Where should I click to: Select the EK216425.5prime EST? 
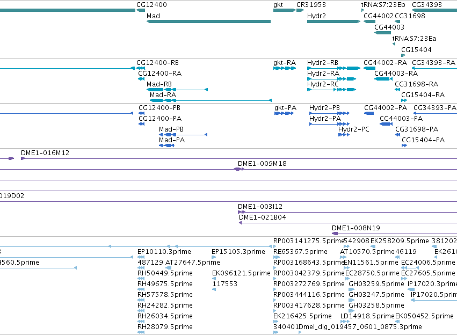(x=275, y=322)
